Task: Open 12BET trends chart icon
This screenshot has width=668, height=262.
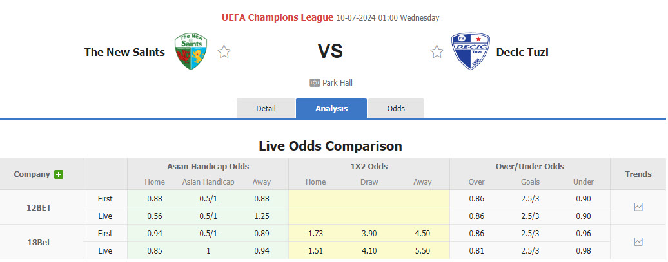Action: point(638,207)
